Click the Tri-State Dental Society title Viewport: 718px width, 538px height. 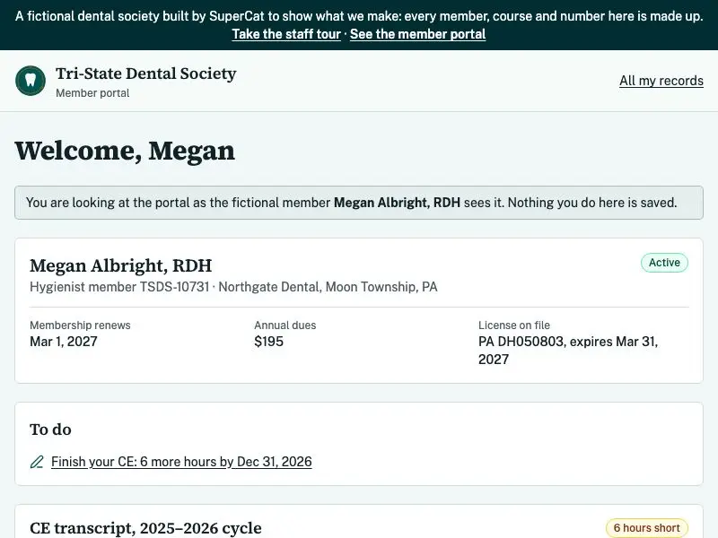[146, 74]
